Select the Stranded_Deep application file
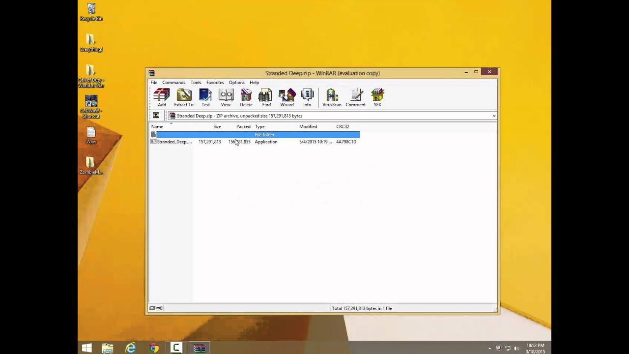This screenshot has height=354, width=629. (x=255, y=142)
